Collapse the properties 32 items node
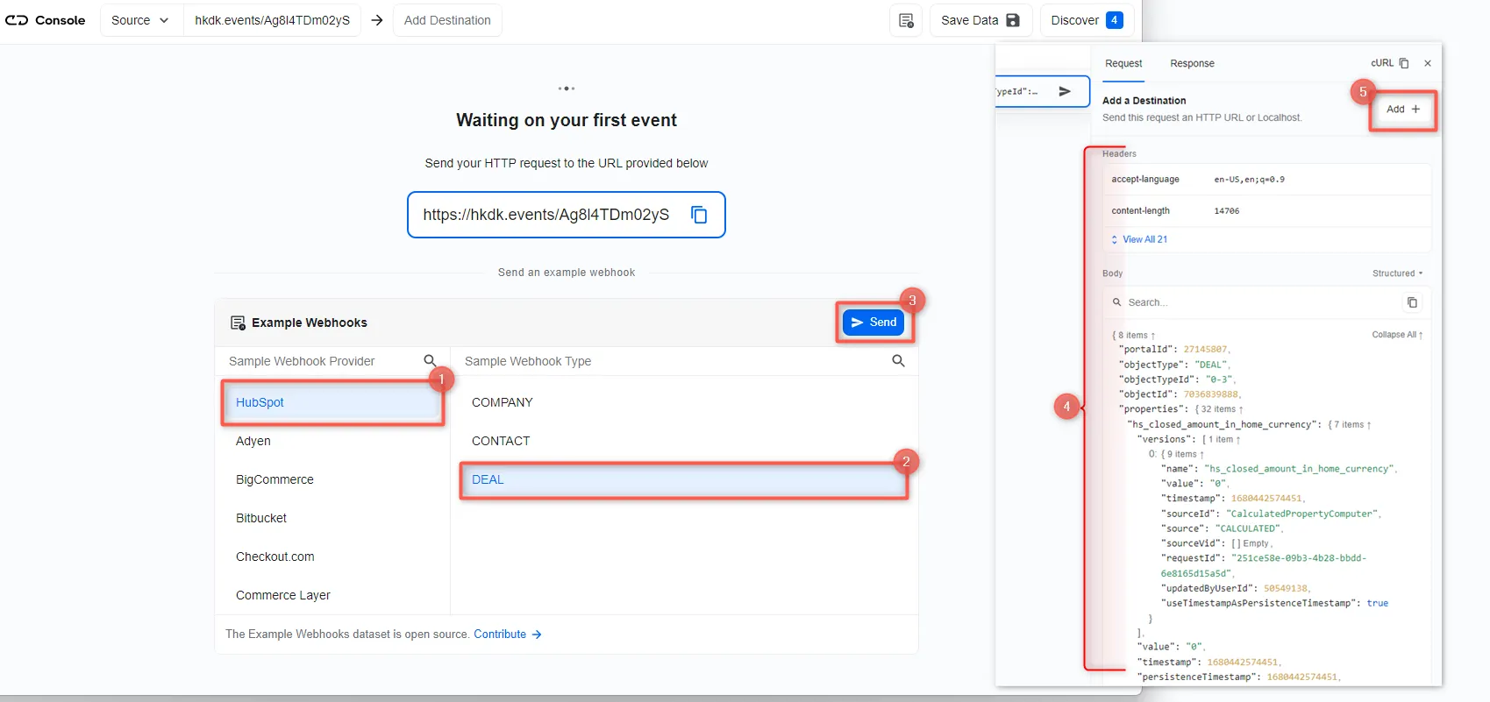 click(x=1219, y=409)
